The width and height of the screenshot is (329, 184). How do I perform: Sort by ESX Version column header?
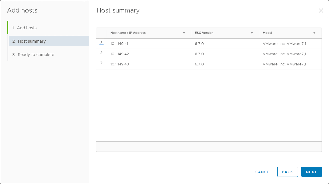pos(204,33)
